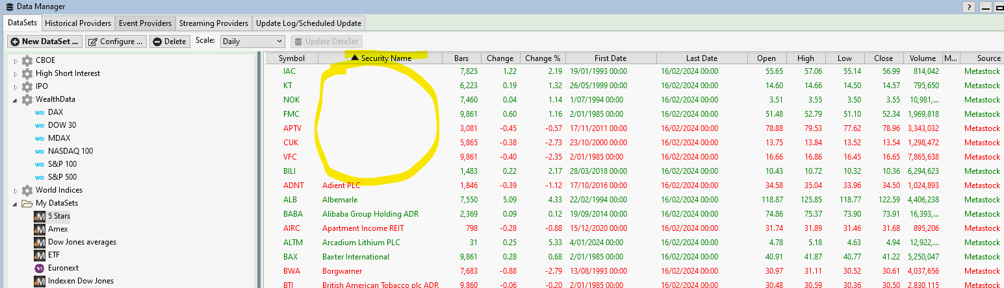Sort by the Volume column header

click(x=923, y=58)
